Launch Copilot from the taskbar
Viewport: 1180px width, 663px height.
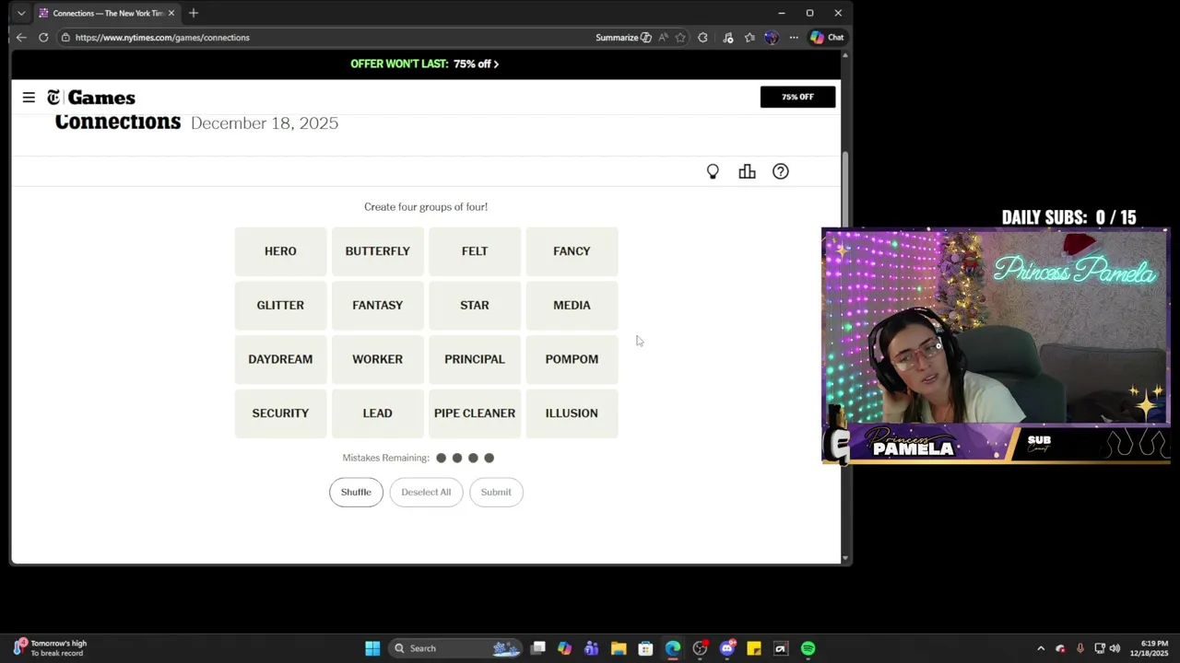tap(564, 648)
